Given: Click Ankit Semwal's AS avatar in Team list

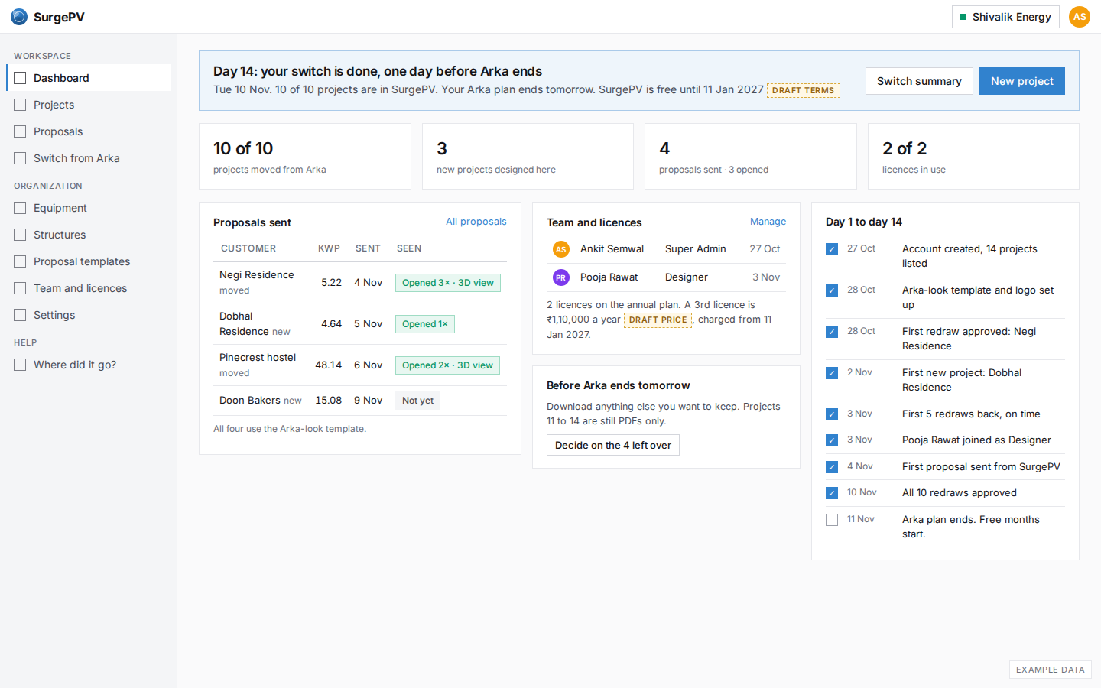Looking at the screenshot, I should coord(561,249).
